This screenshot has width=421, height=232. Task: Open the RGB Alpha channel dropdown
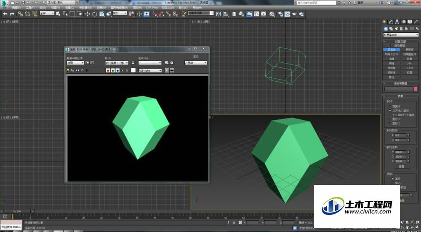coord(150,71)
